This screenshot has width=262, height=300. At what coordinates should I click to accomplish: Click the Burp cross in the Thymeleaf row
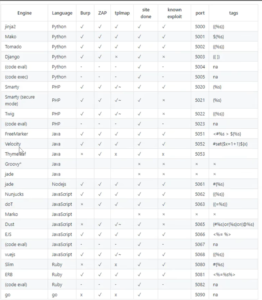pyautogui.click(x=82, y=154)
